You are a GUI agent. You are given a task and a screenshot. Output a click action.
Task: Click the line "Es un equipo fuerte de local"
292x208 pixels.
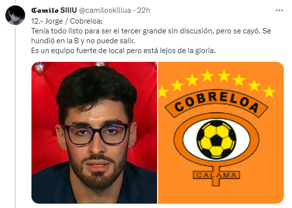123,51
